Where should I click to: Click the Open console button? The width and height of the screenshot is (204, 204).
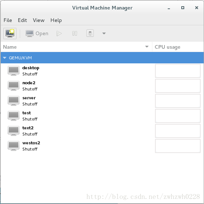tap(37, 34)
